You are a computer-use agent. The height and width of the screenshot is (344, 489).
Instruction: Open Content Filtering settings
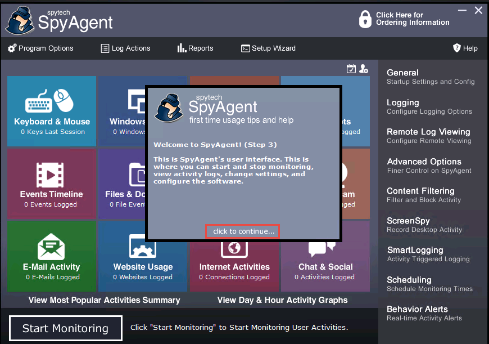[x=424, y=195]
